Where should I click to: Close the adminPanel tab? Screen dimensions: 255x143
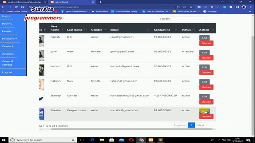tap(93, 2)
